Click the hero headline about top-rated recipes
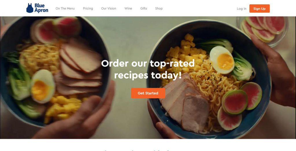Image resolution: width=296 pixels, height=151 pixels. (148, 69)
